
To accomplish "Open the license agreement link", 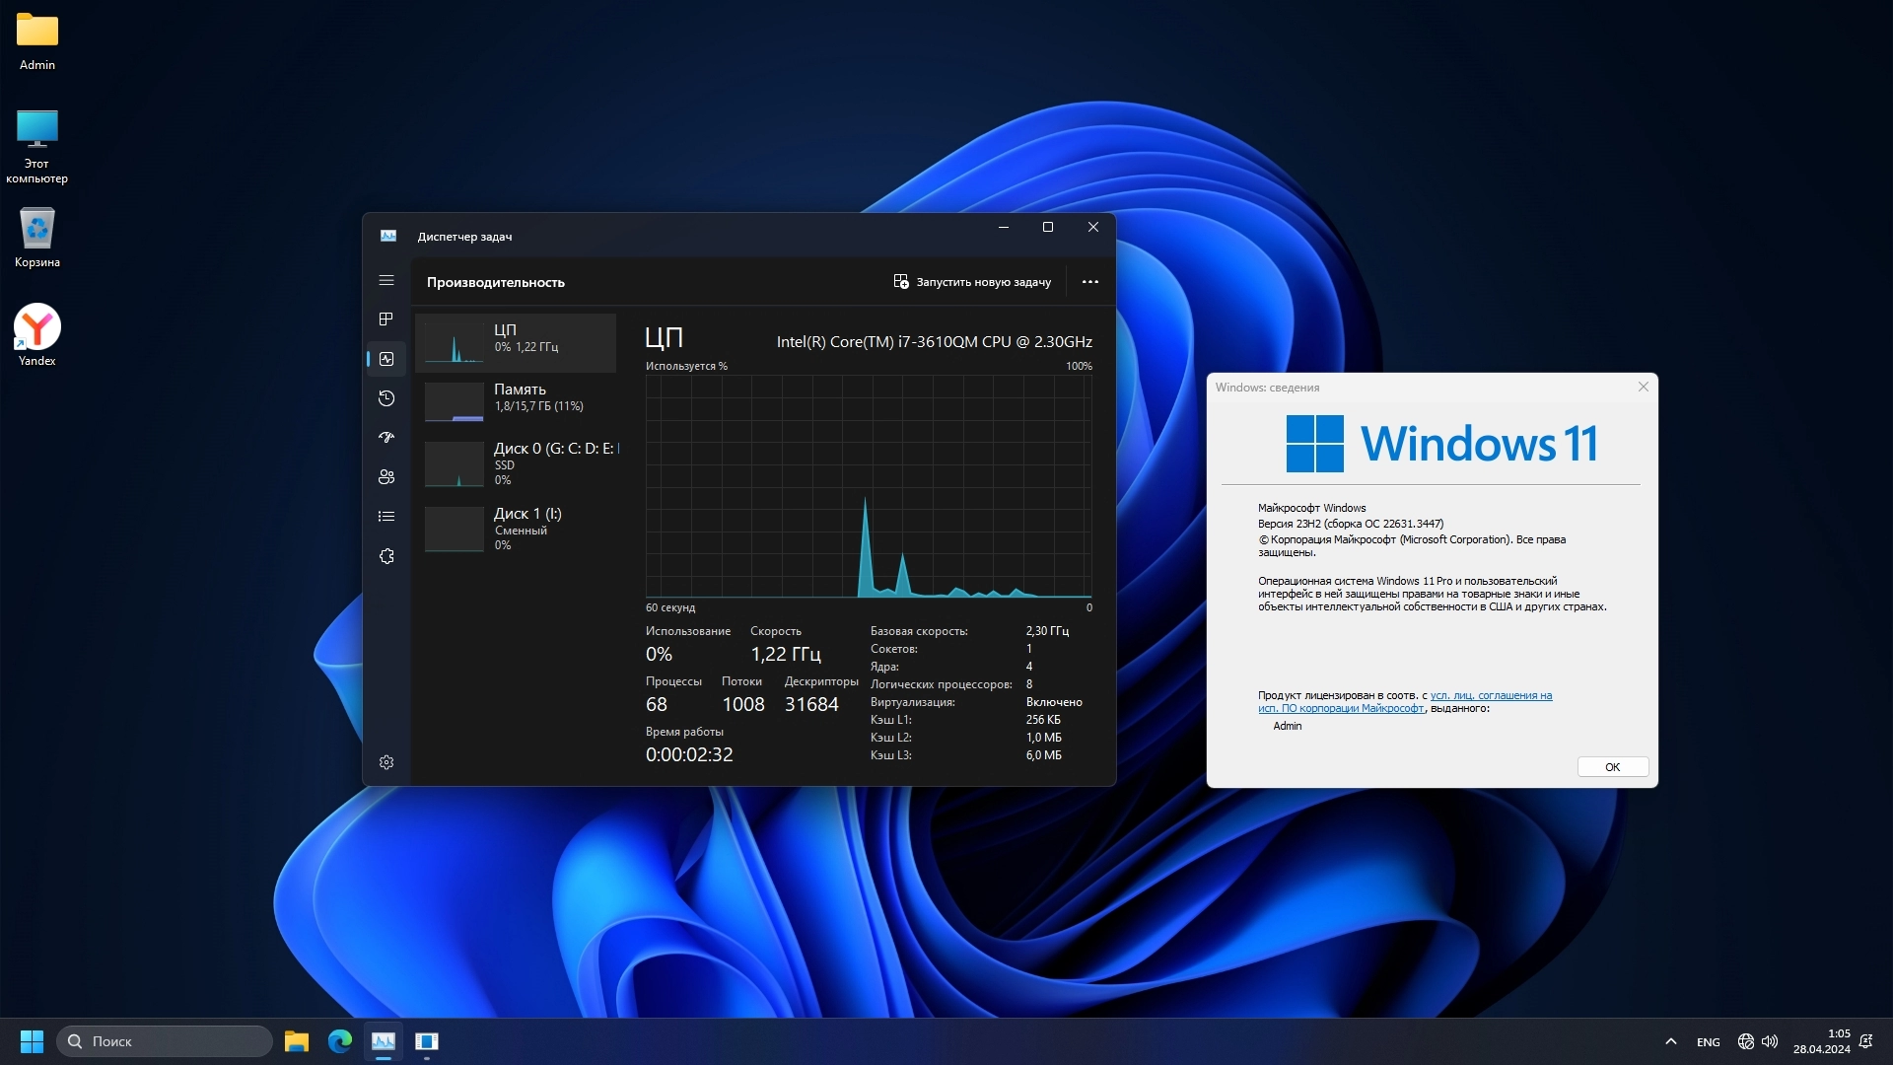I will pyautogui.click(x=1491, y=695).
